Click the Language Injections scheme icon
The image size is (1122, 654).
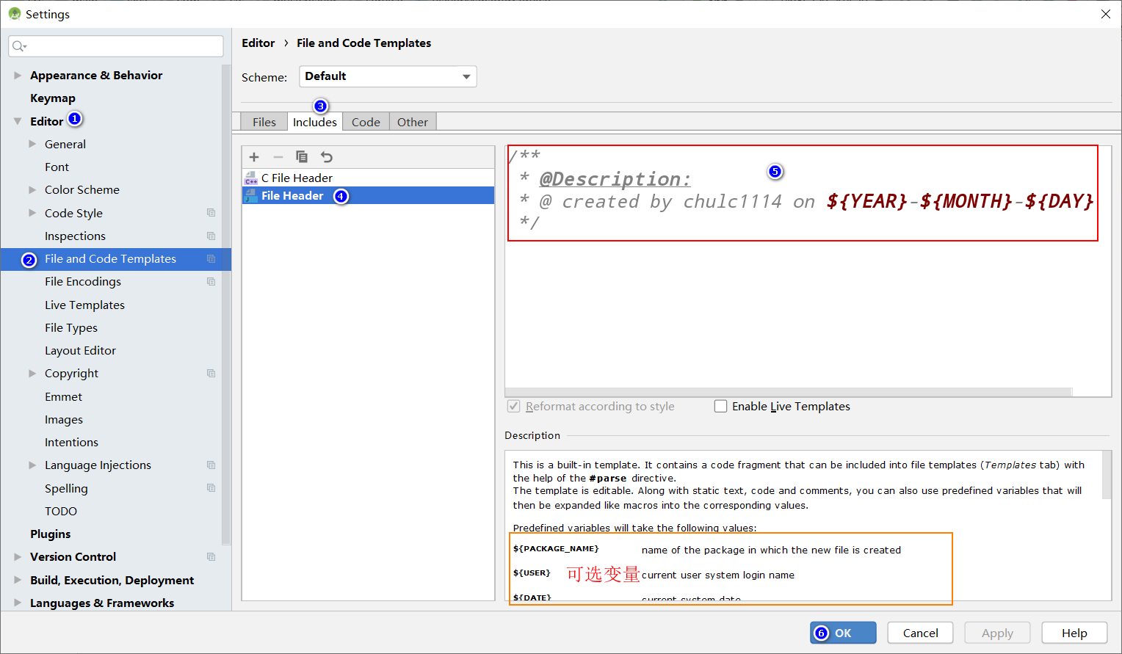(x=211, y=465)
